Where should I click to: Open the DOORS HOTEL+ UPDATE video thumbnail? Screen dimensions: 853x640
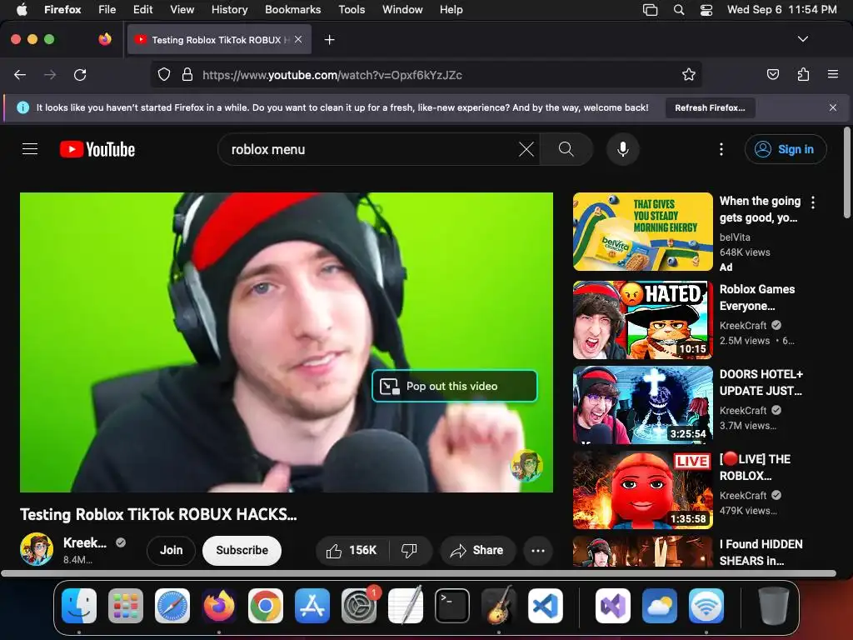pyautogui.click(x=642, y=405)
